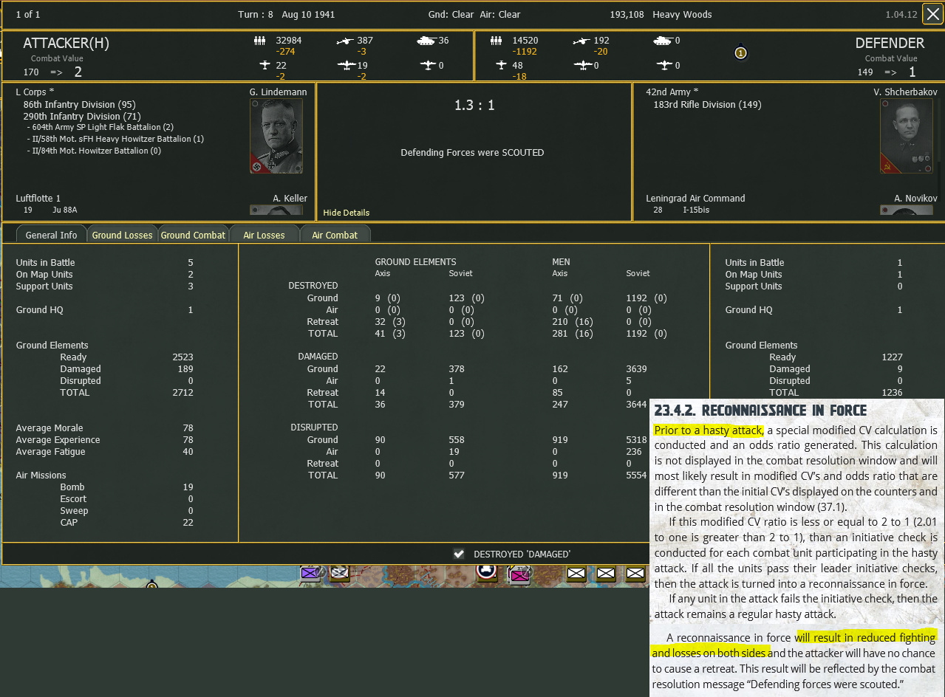Collapse details with Hide Details
Image resolution: width=945 pixels, height=697 pixels.
pos(345,213)
